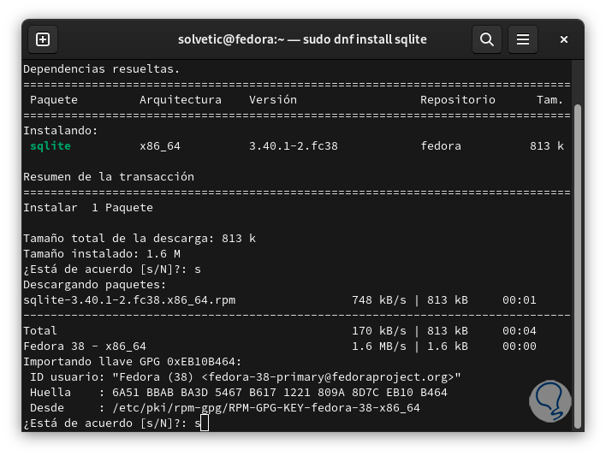This screenshot has width=606, height=456.
Task: Open a new terminal tab
Action: pos(43,39)
